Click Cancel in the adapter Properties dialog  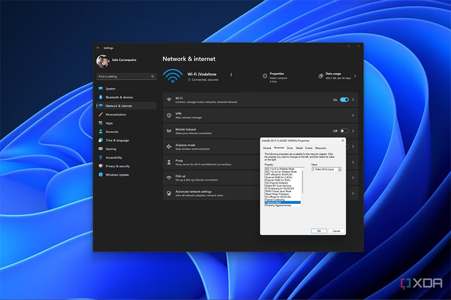click(336, 231)
